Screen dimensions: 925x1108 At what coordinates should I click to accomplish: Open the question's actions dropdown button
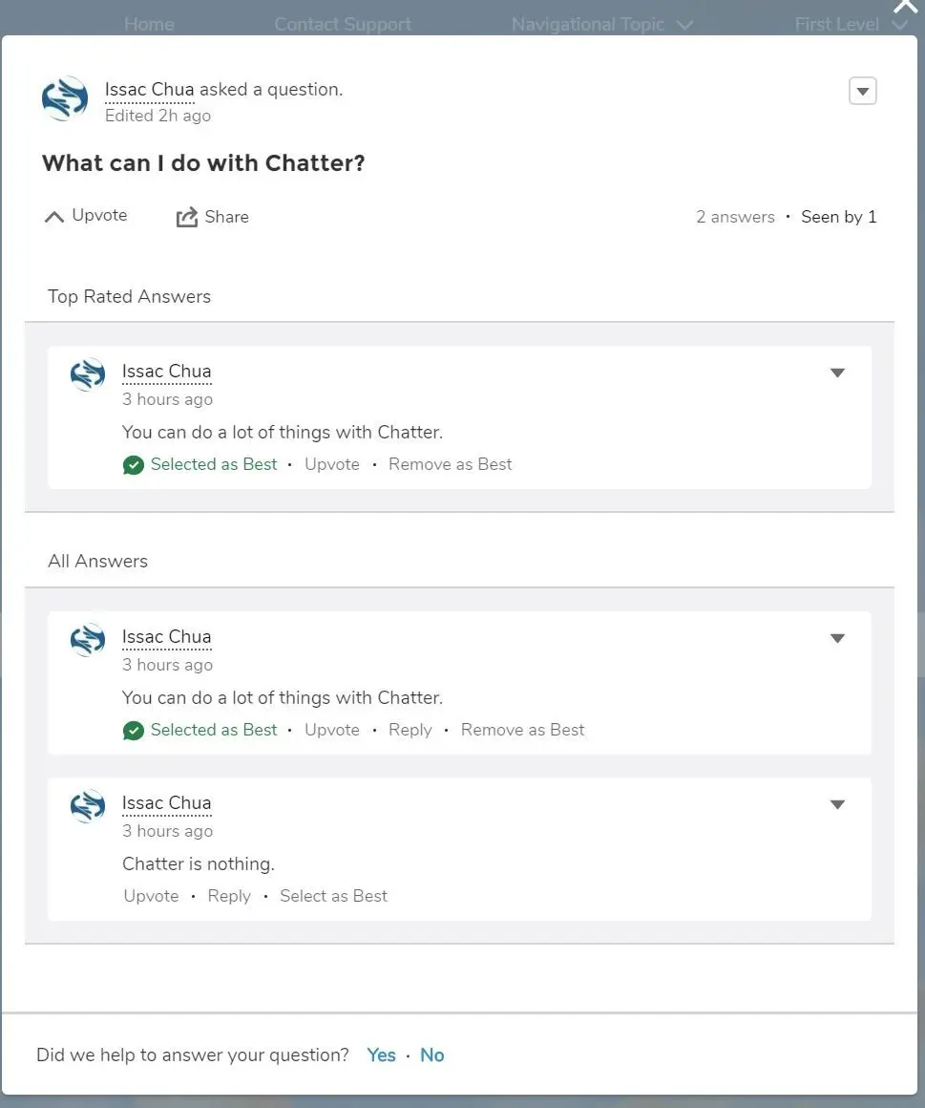point(862,91)
